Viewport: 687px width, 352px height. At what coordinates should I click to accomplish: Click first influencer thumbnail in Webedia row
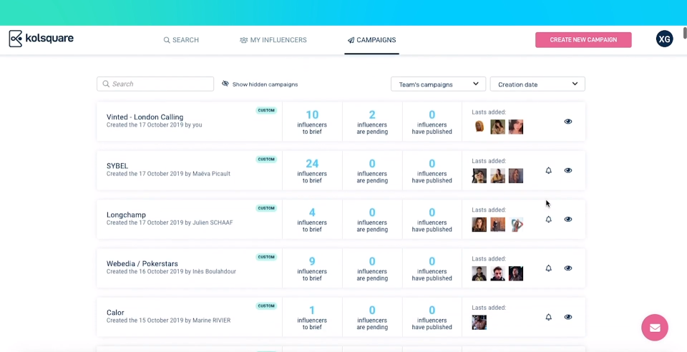pos(479,273)
